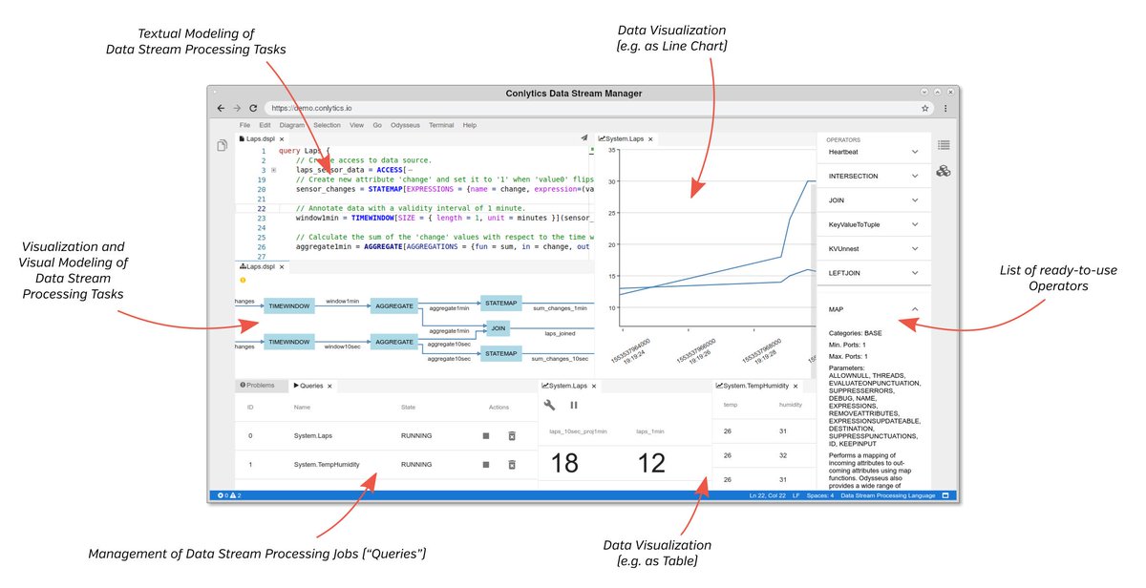Close the System.Laps chart tab
This screenshot has width=1146, height=588.
[x=650, y=139]
